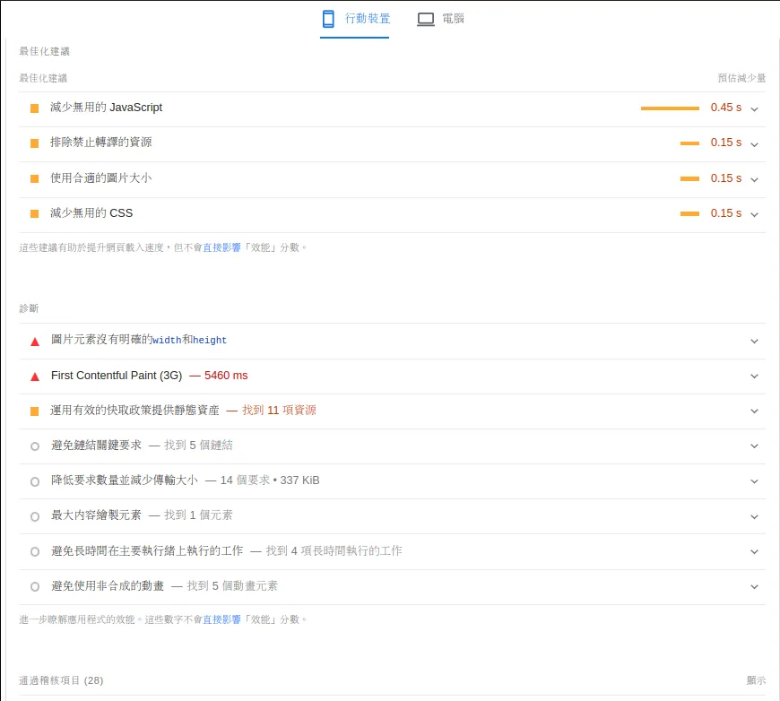Click the mobile phone icon in tabs
Image resolution: width=780 pixels, height=701 pixels.
click(328, 19)
